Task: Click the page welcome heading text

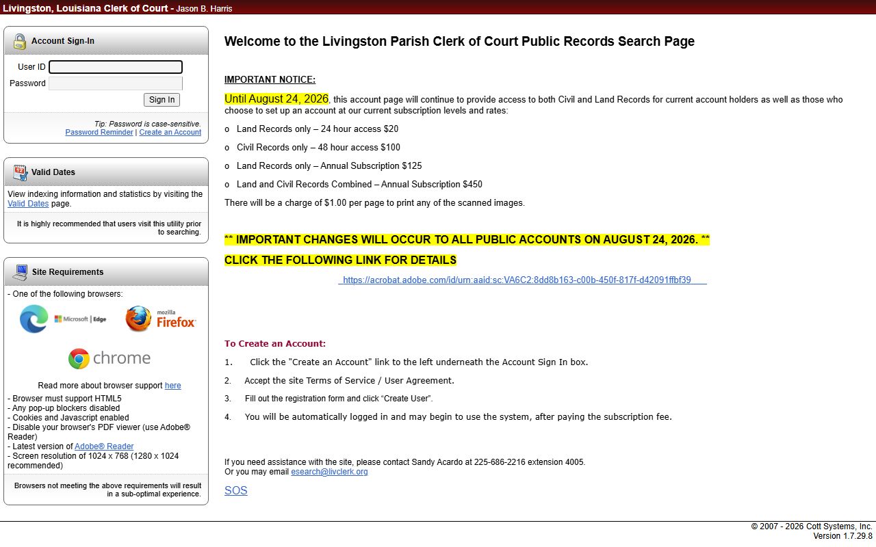Action: point(459,41)
